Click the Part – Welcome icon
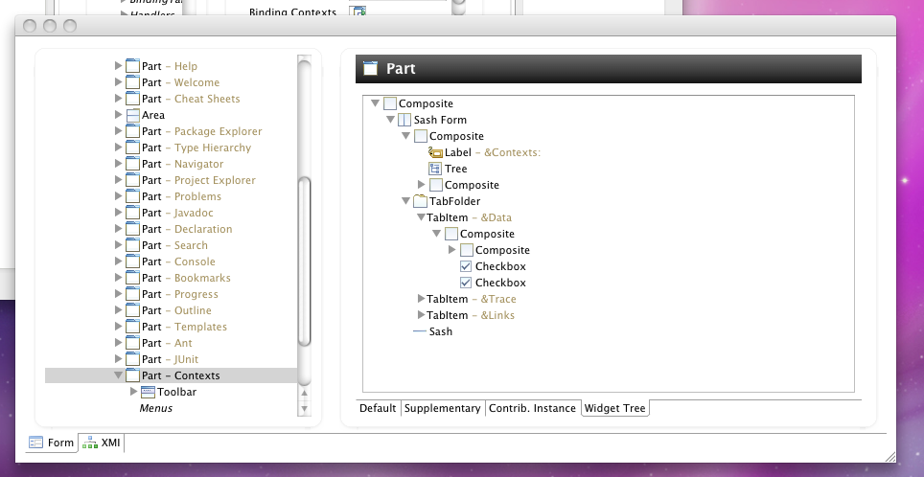 pos(132,82)
